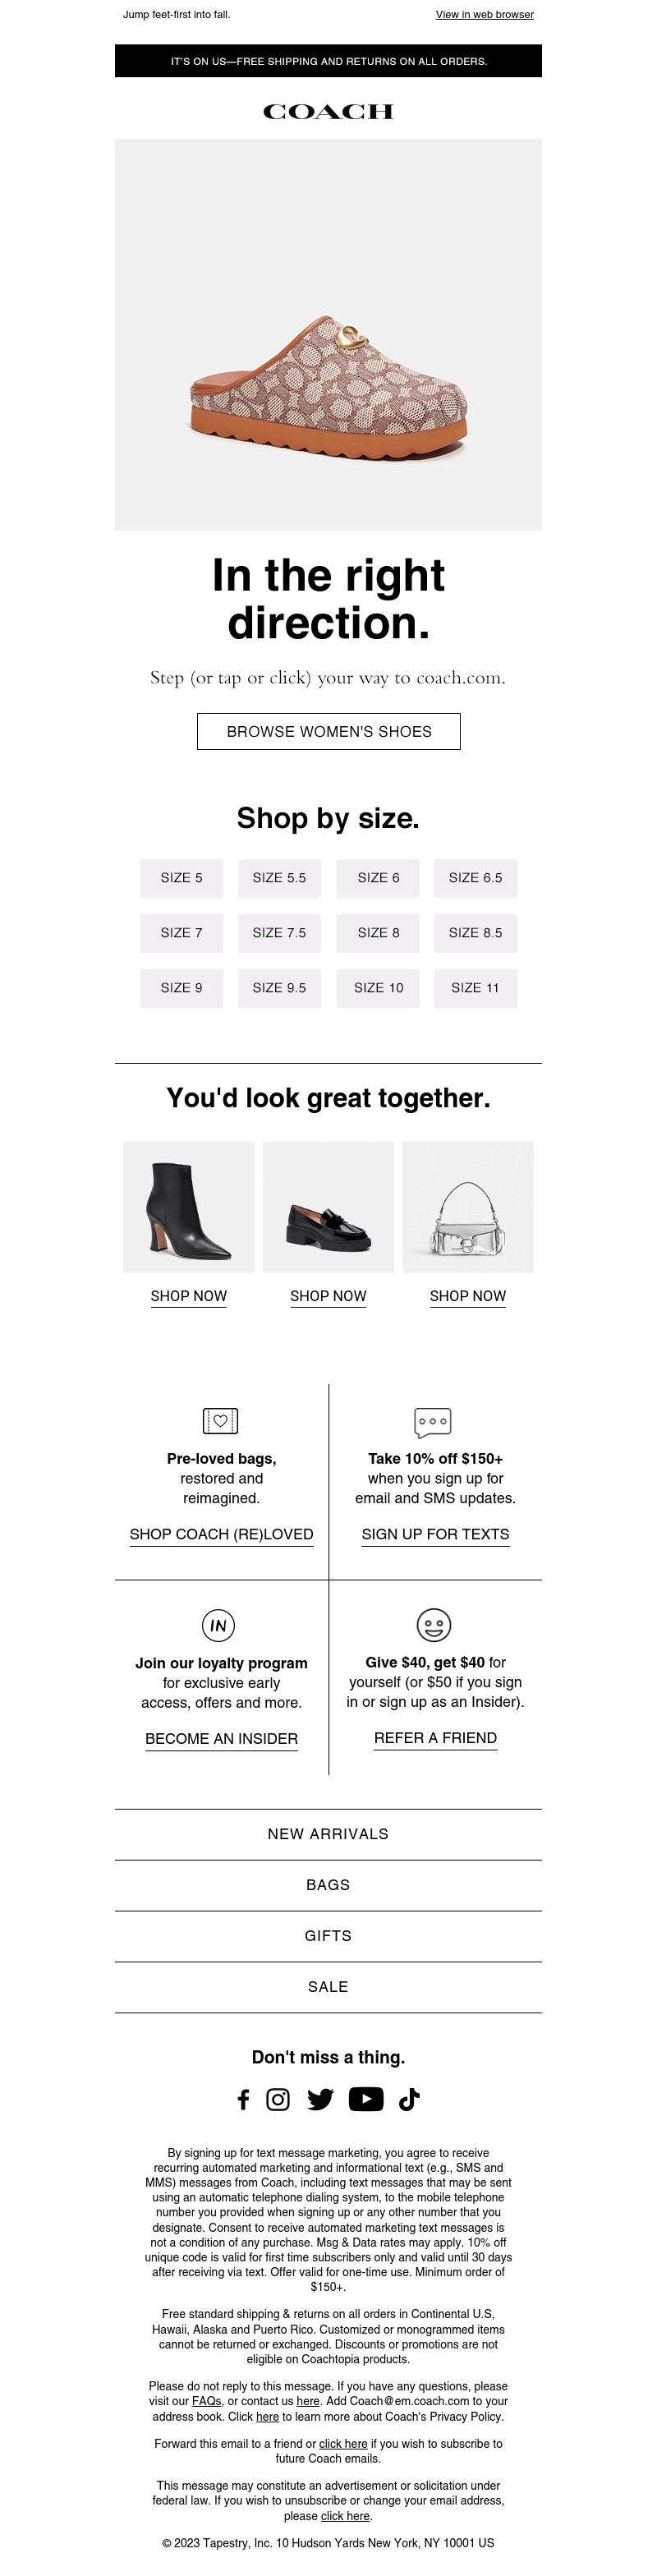Select the Size 10 button
The image size is (657, 2576).
click(x=378, y=988)
